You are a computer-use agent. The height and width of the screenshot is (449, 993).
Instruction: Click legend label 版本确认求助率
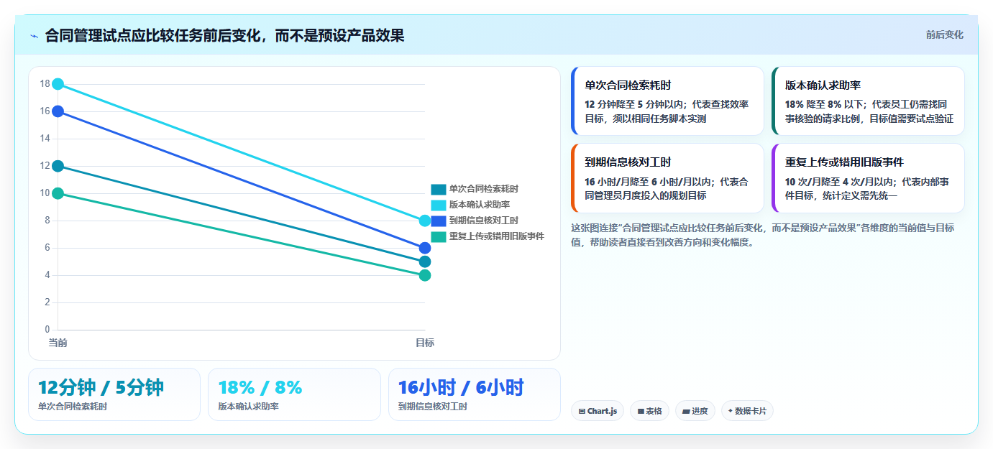point(480,205)
